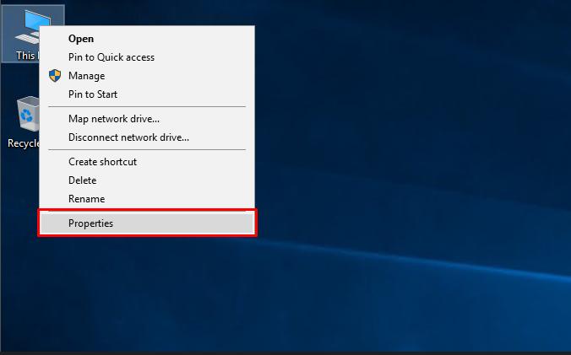This screenshot has height=355, width=571.
Task: Click Create shortcut entry
Action: click(x=147, y=162)
